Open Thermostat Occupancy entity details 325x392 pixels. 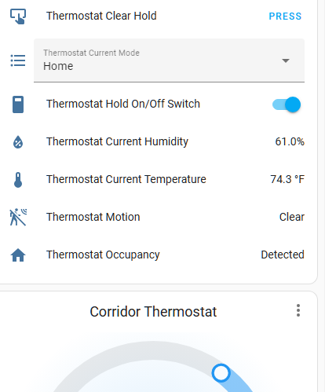pos(103,255)
